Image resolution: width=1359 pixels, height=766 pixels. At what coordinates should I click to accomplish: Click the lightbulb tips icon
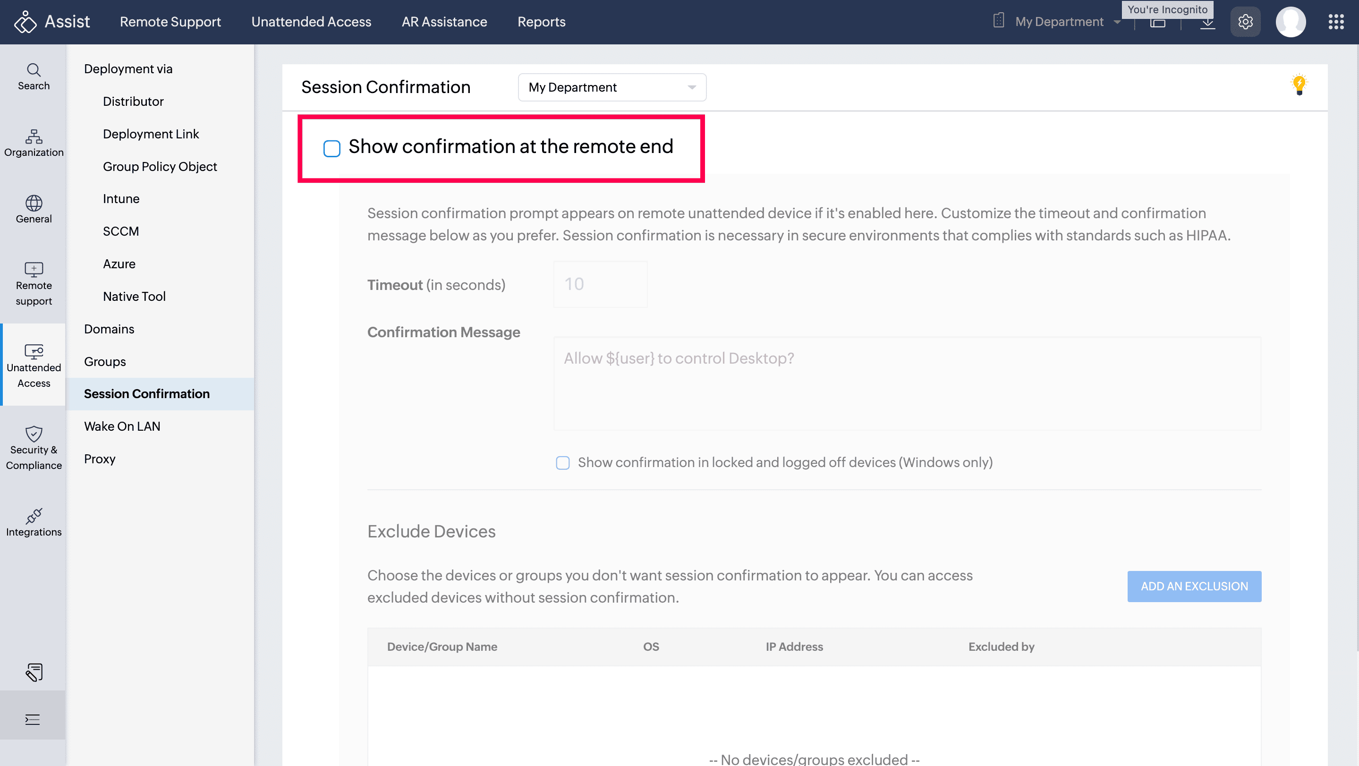point(1299,85)
